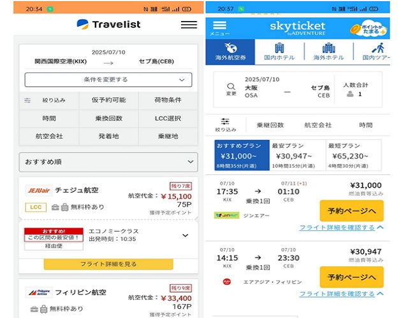Click フライト詳細を見る yellow button
Screen dimensions: 408x318
click(x=108, y=264)
